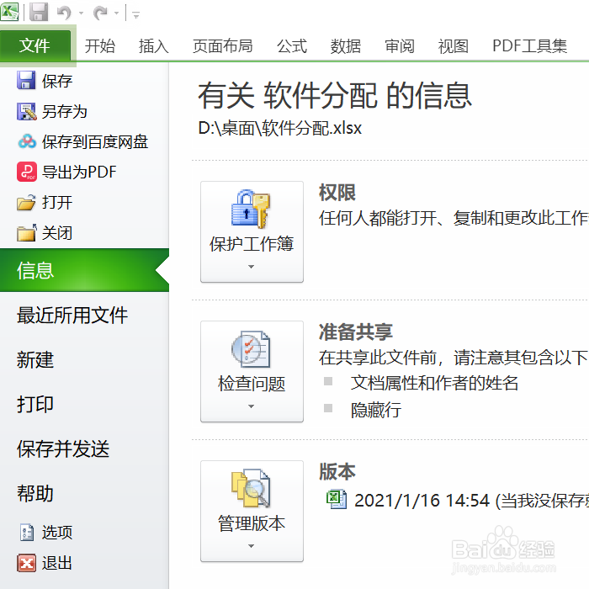This screenshot has width=589, height=589.
Task: Click the 另存为 icon in sidebar
Action: pyautogui.click(x=27, y=112)
